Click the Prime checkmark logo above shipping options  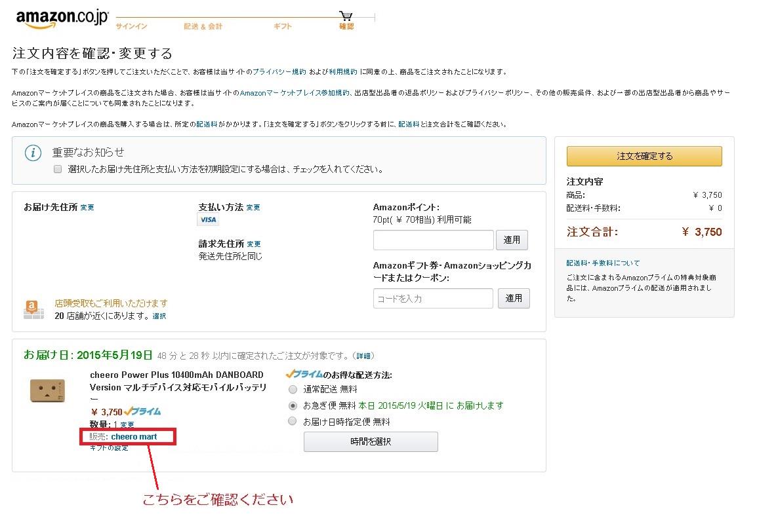coord(304,374)
